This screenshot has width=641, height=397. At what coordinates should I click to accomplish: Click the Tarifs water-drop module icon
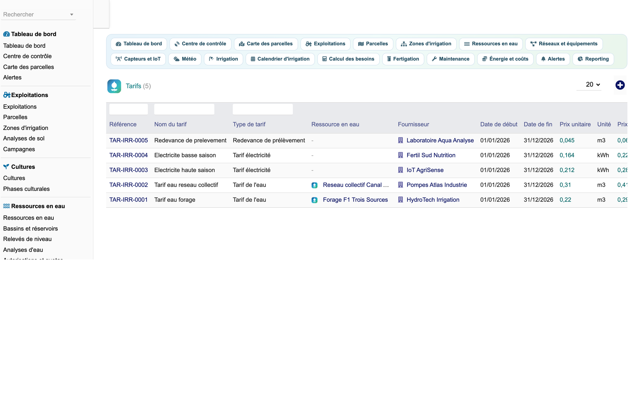tap(114, 86)
